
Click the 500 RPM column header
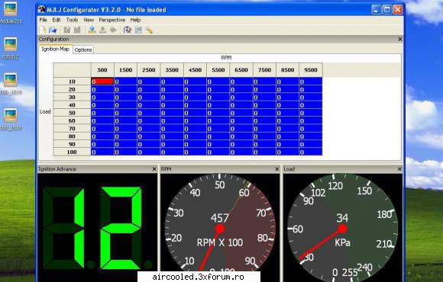point(102,70)
